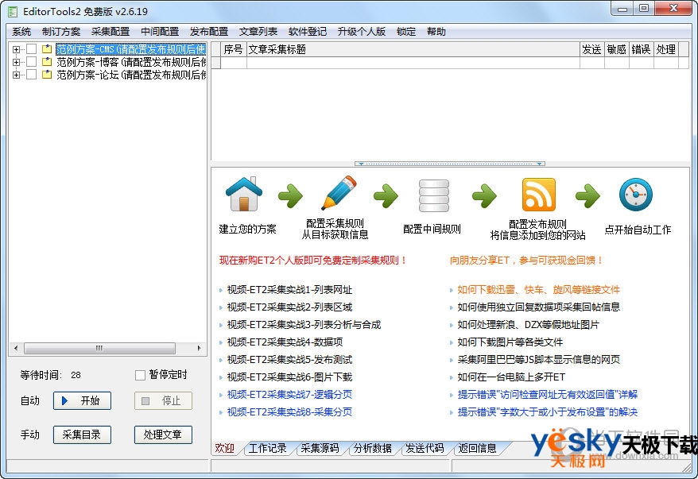
Task: Click the 文章采集标题 column header
Action: [412, 49]
